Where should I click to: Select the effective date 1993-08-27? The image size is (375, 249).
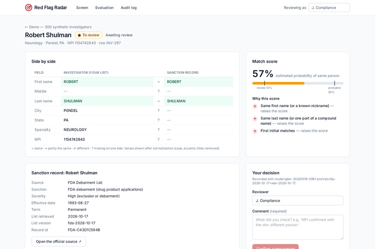pyautogui.click(x=78, y=203)
